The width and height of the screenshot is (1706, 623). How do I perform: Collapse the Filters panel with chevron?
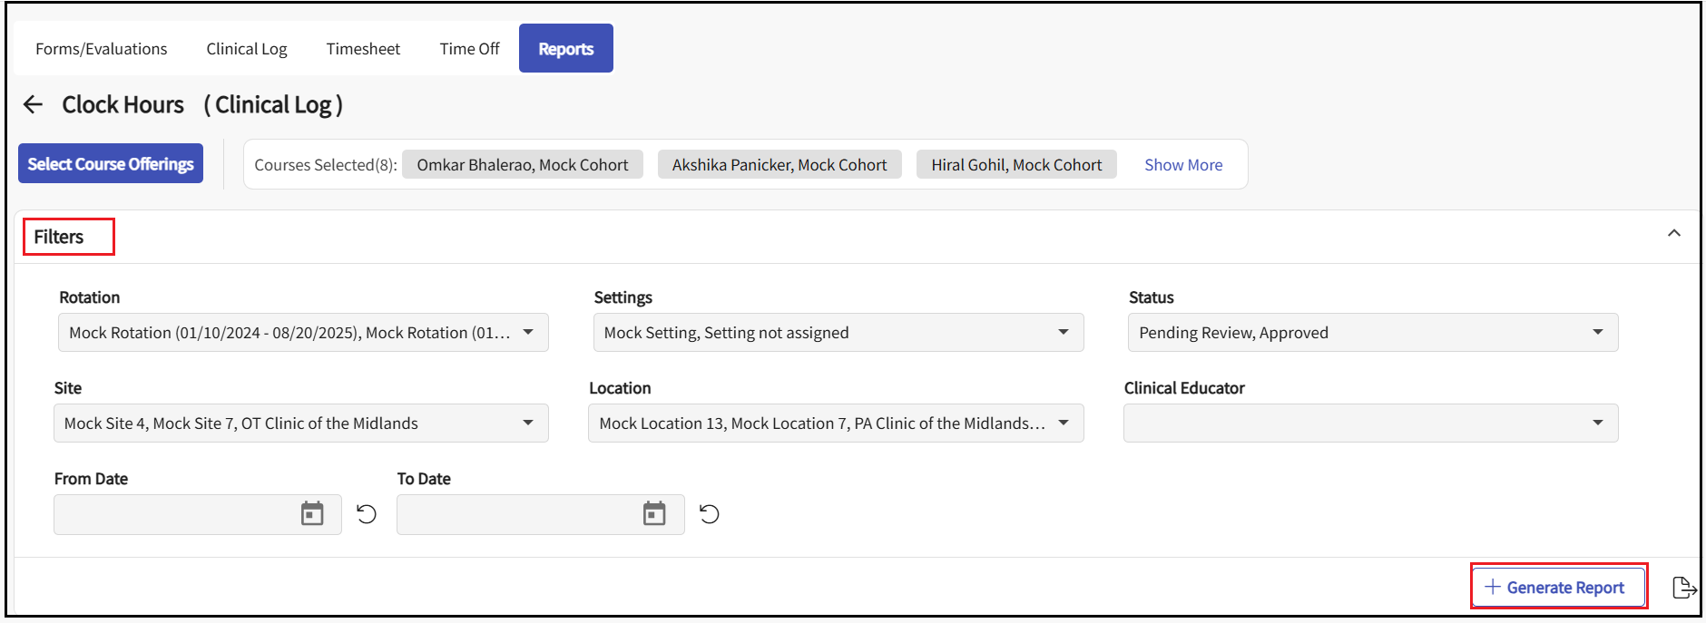tap(1674, 234)
